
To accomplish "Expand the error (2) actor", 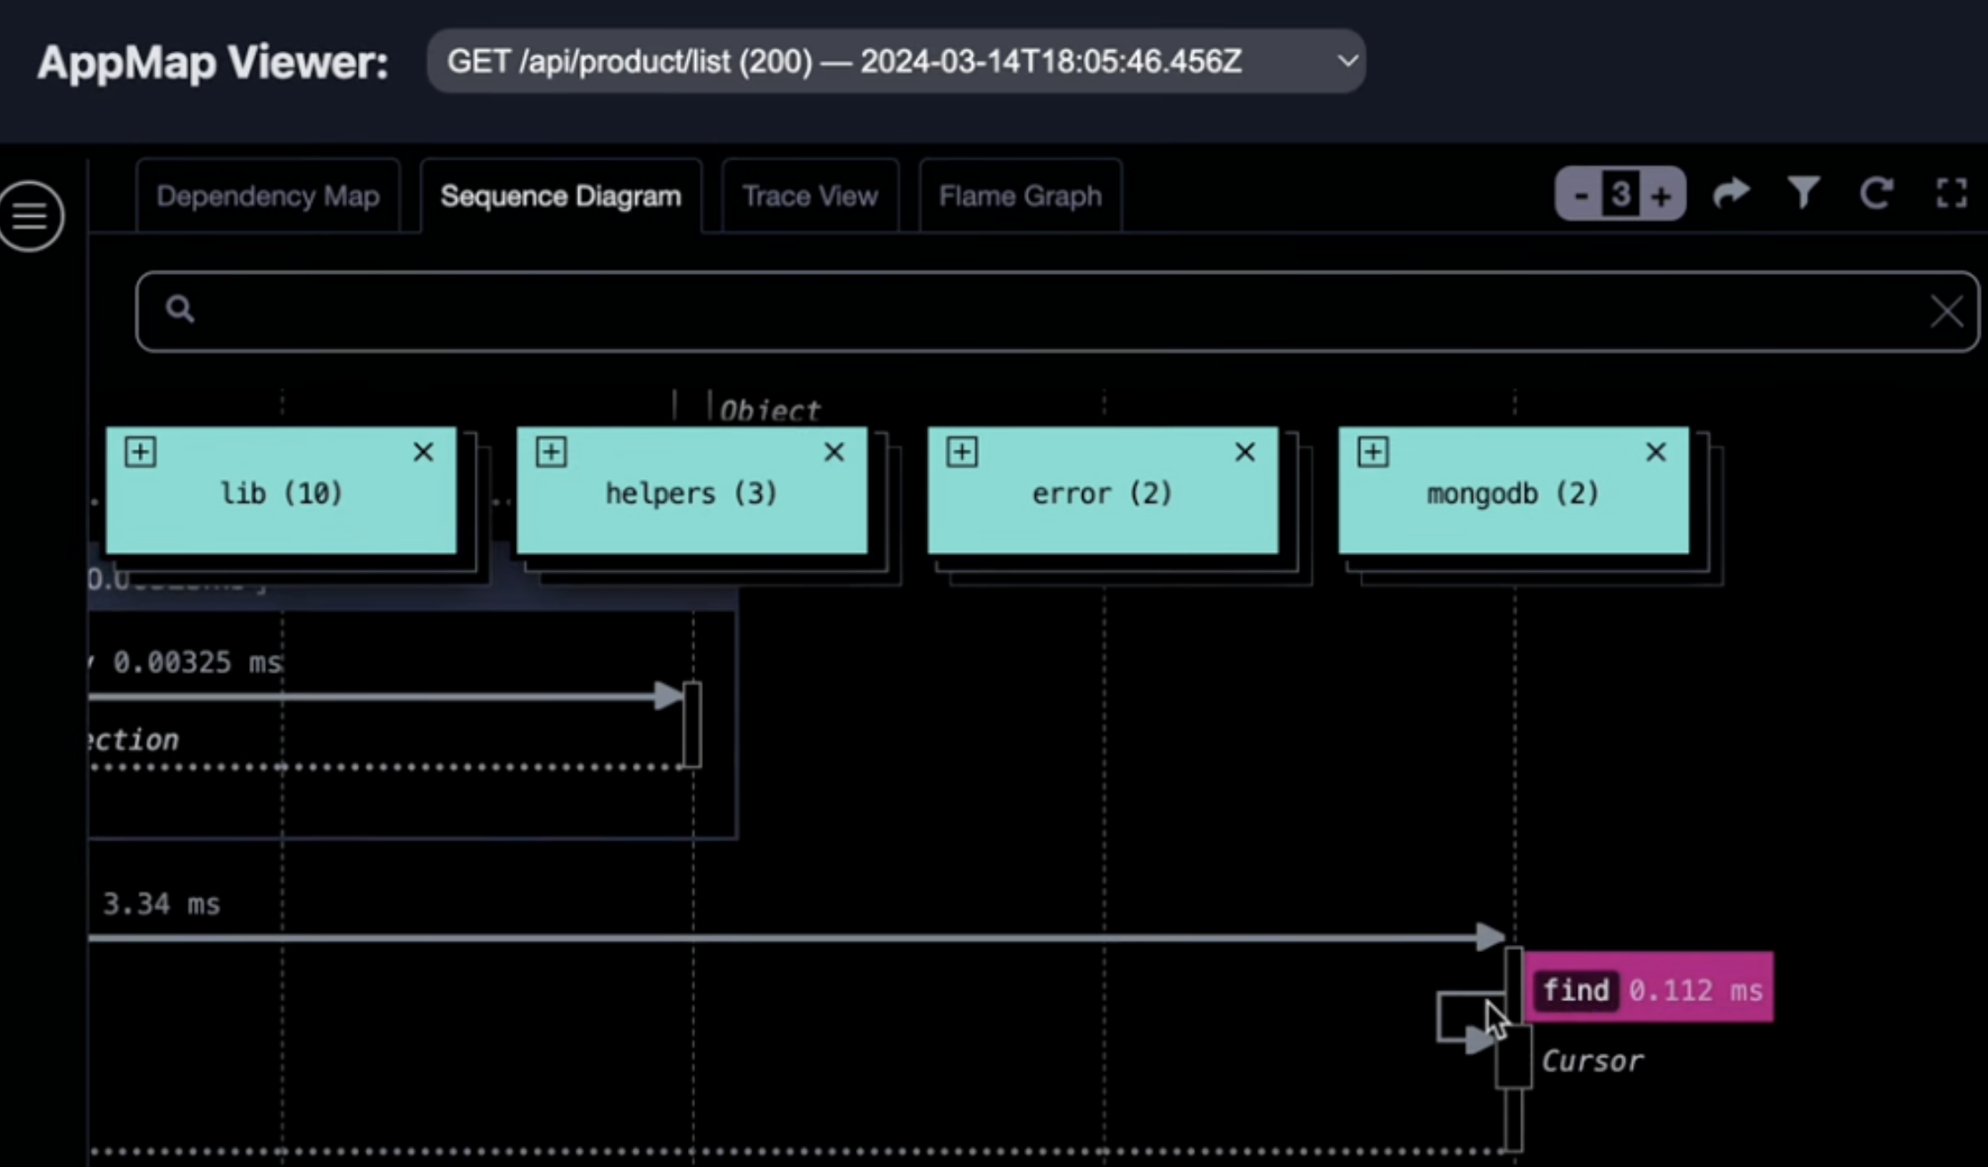I will coord(961,451).
